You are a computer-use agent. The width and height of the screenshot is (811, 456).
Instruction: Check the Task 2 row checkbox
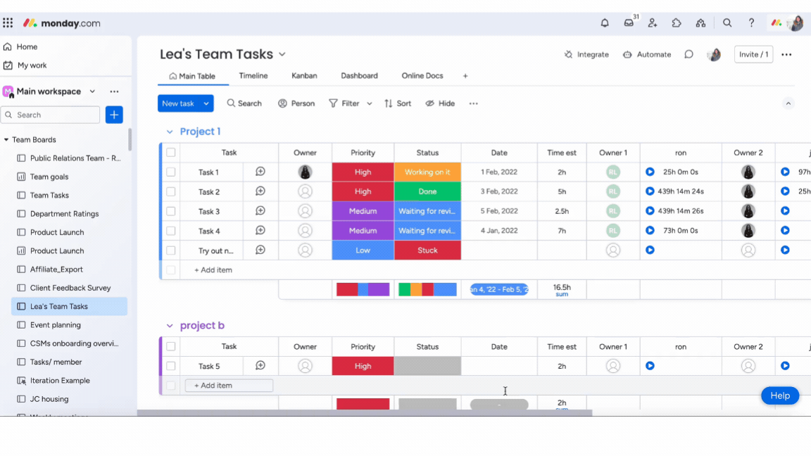coord(170,192)
